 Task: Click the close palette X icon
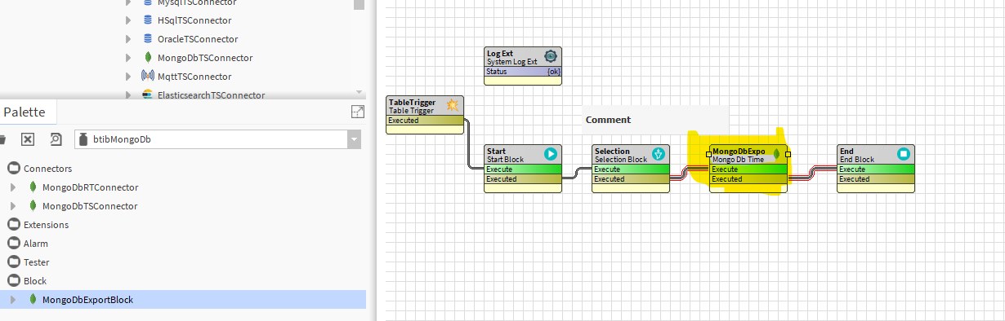(x=27, y=139)
